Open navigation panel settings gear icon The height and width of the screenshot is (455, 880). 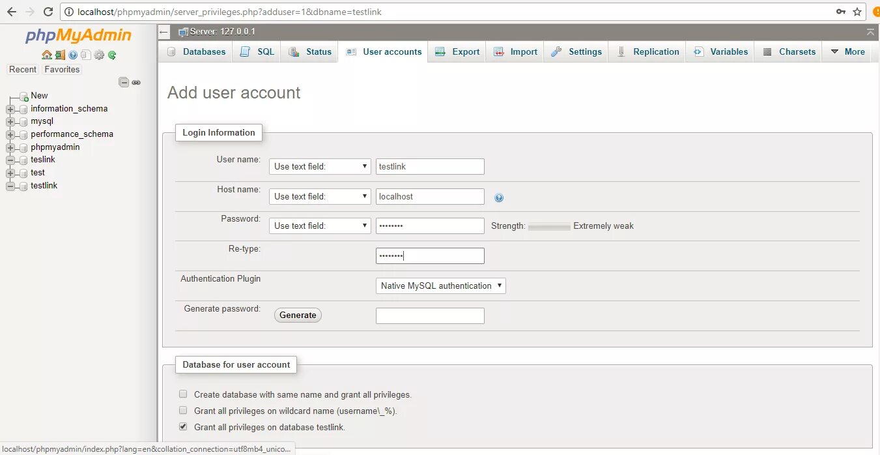[x=99, y=55]
